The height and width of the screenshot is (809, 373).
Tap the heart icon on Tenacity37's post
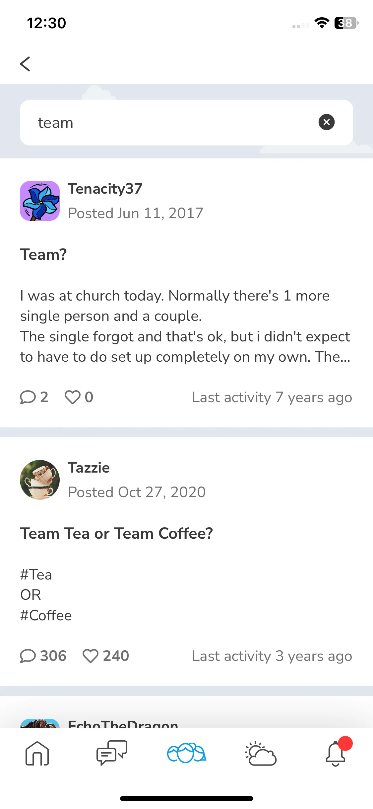pos(73,397)
